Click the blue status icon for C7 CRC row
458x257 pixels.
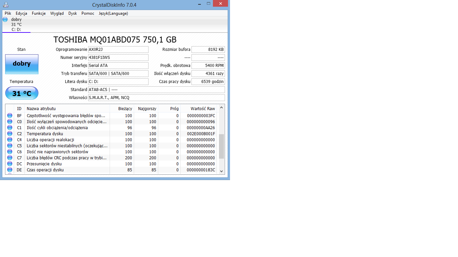point(10,158)
